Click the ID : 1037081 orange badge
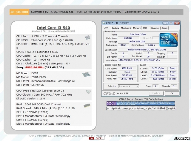This screenshot has height=141, width=191. pyautogui.click(x=19, y=12)
